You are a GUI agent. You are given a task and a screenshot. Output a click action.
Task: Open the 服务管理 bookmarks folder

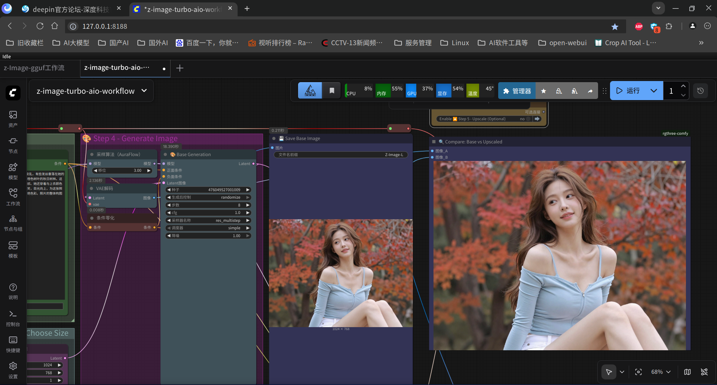pos(413,43)
